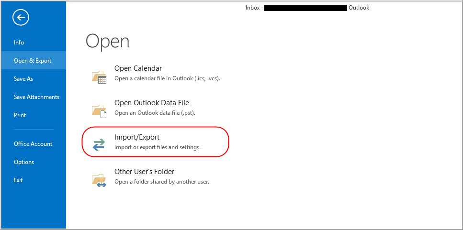Open the Info page in sidebar
This screenshot has height=230, width=463.
[19, 43]
